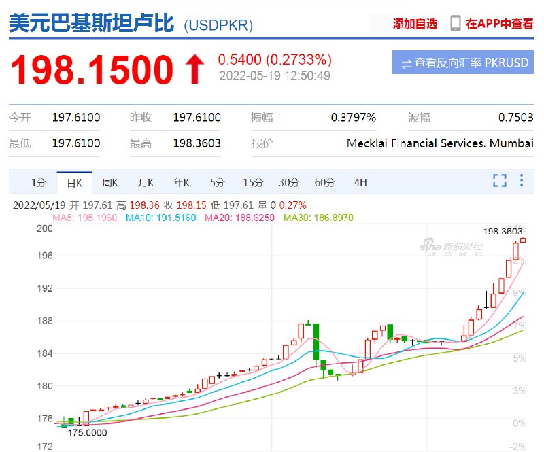
Task: Click the current price 198.1500
Action: [x=92, y=69]
